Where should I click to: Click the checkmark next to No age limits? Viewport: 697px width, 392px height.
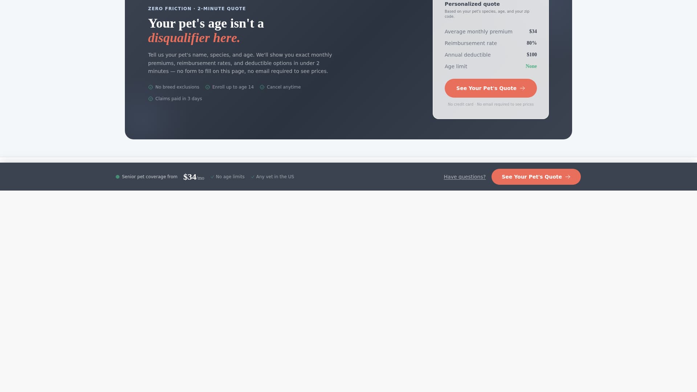212,177
